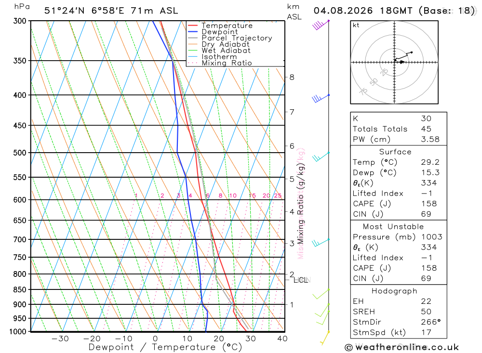482x353 pixels.
Task: Click the 'Isotherm' legend label
Action: click(219, 57)
